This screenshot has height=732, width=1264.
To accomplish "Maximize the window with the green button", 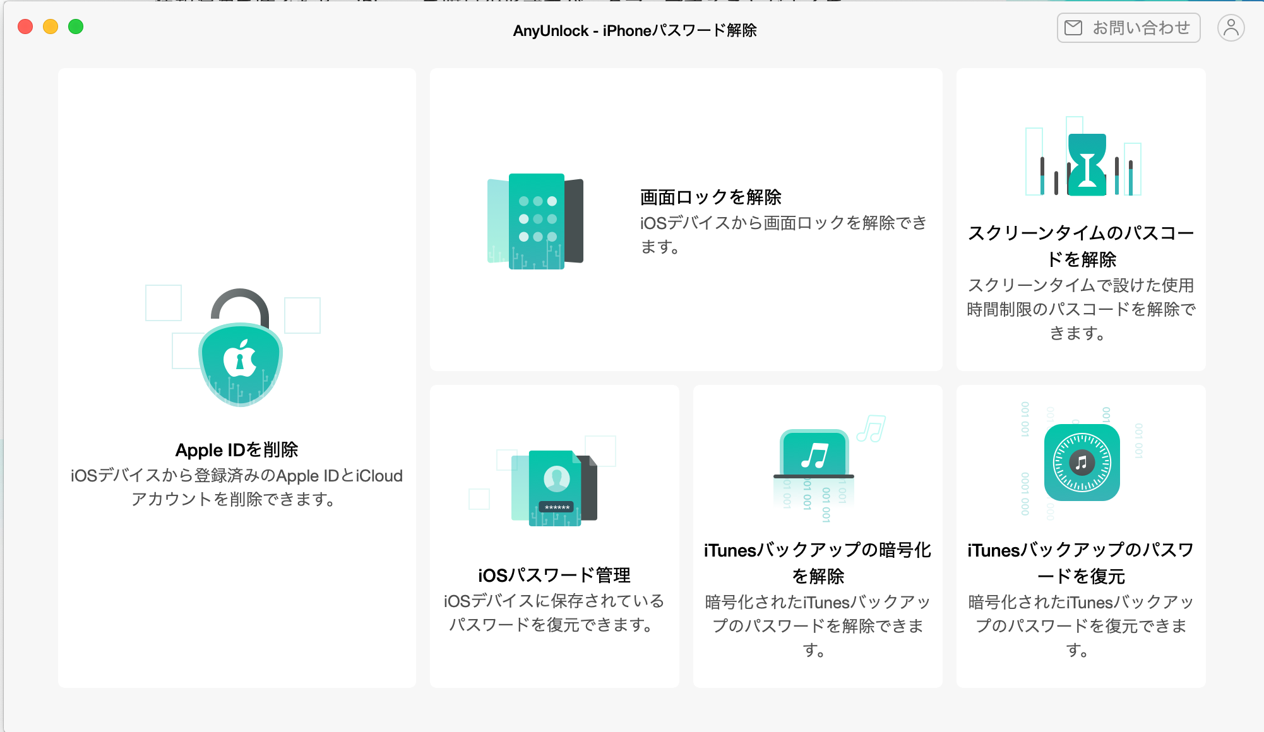I will point(76,27).
